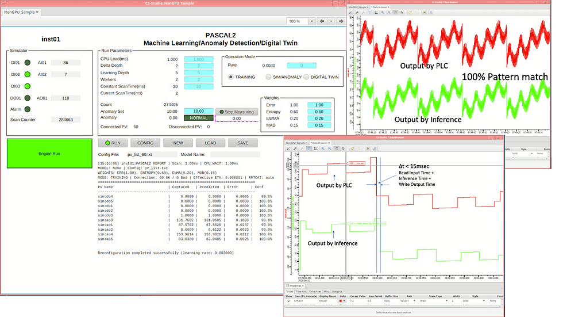Toggle Show checkbox for sim:ao1 trace
The height and width of the screenshot is (317, 563).
[x=288, y=301]
